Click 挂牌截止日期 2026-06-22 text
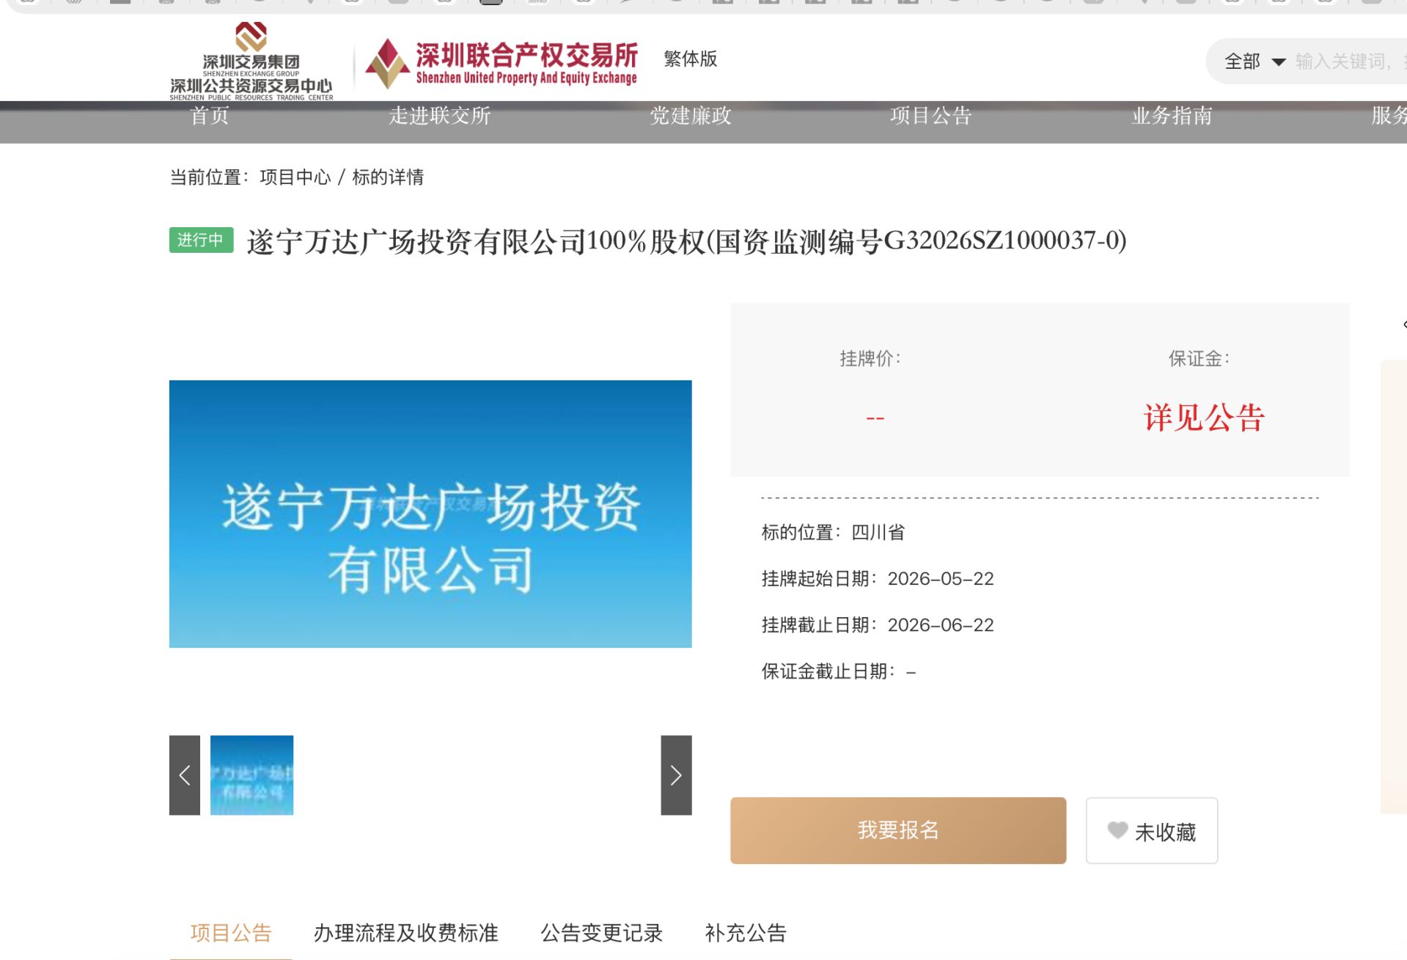 878,625
